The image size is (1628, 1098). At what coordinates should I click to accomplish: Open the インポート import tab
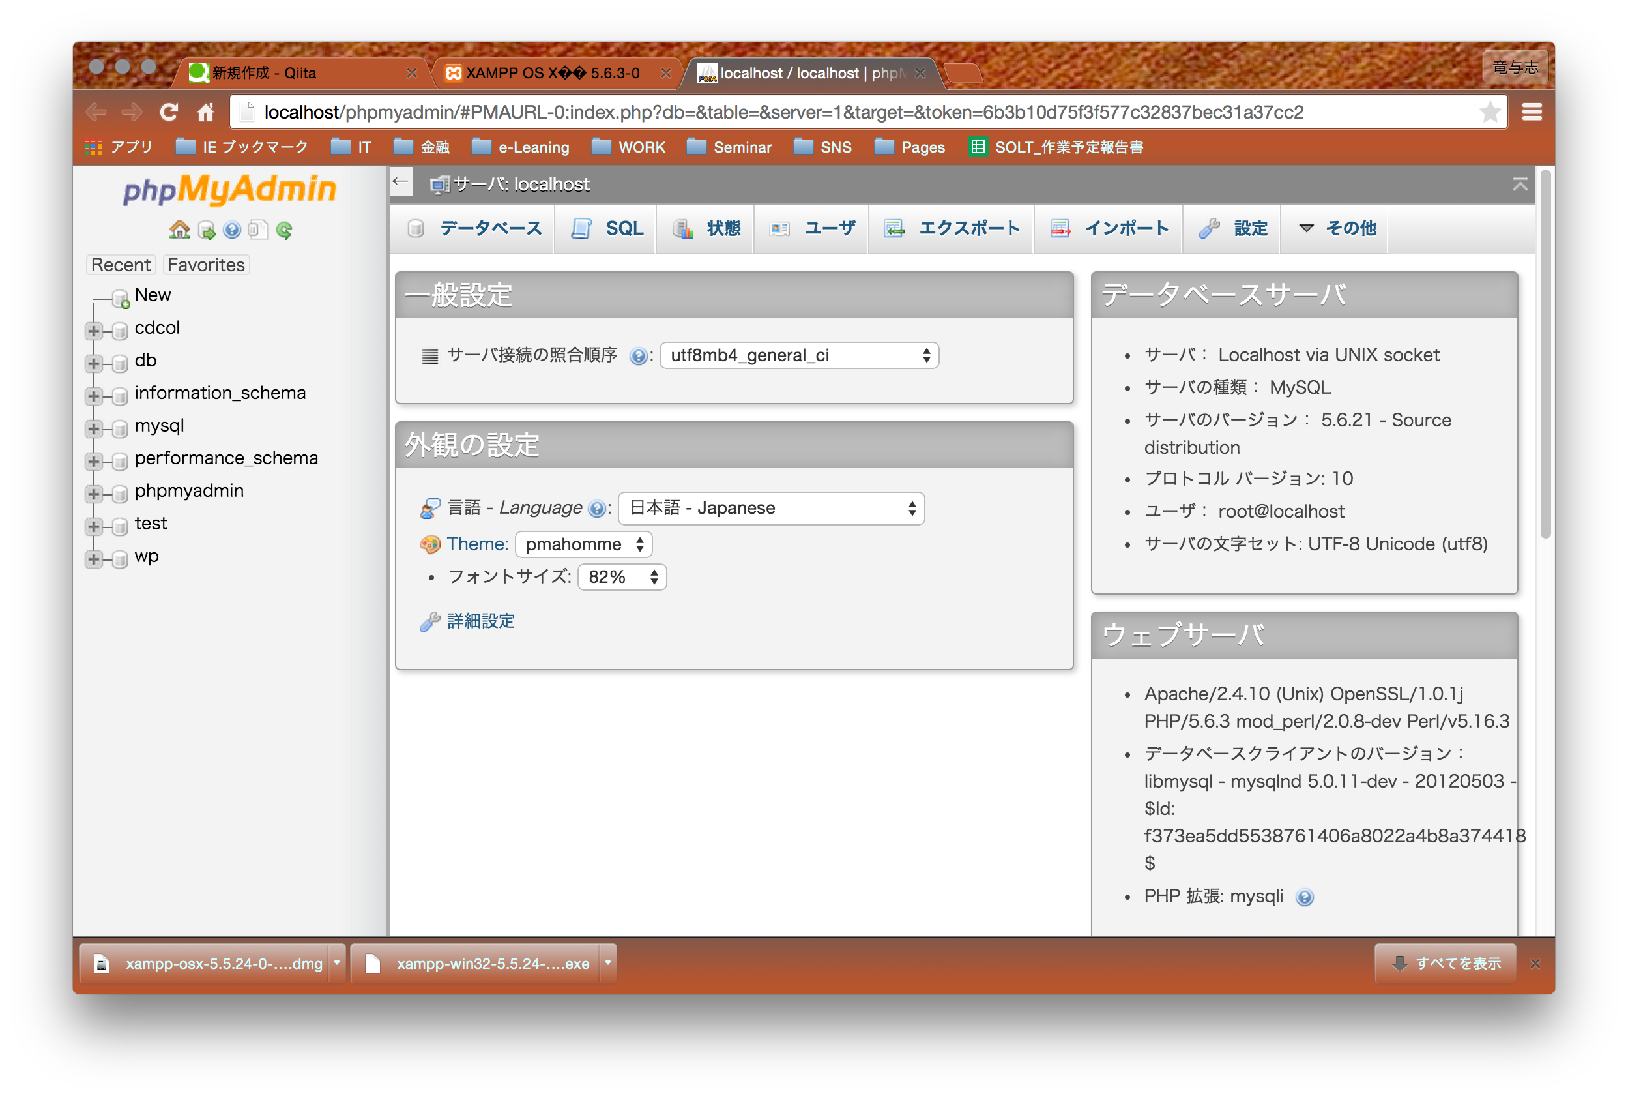[1109, 228]
